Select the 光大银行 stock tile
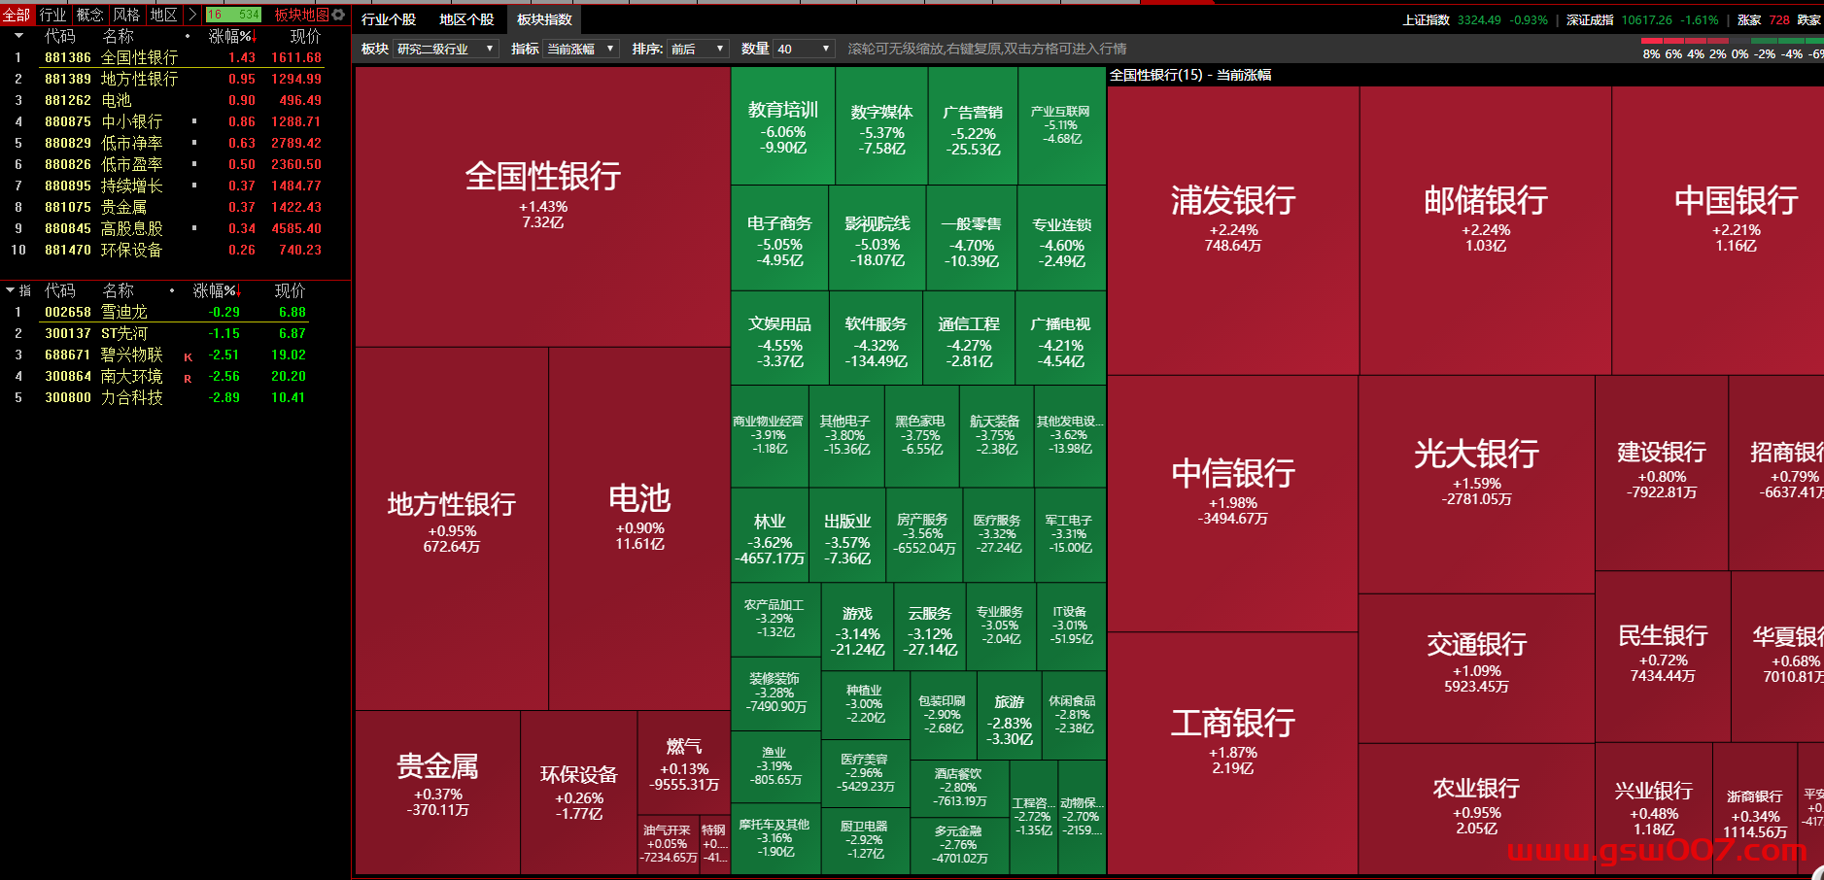Image resolution: width=1824 pixels, height=880 pixels. pyautogui.click(x=1476, y=485)
